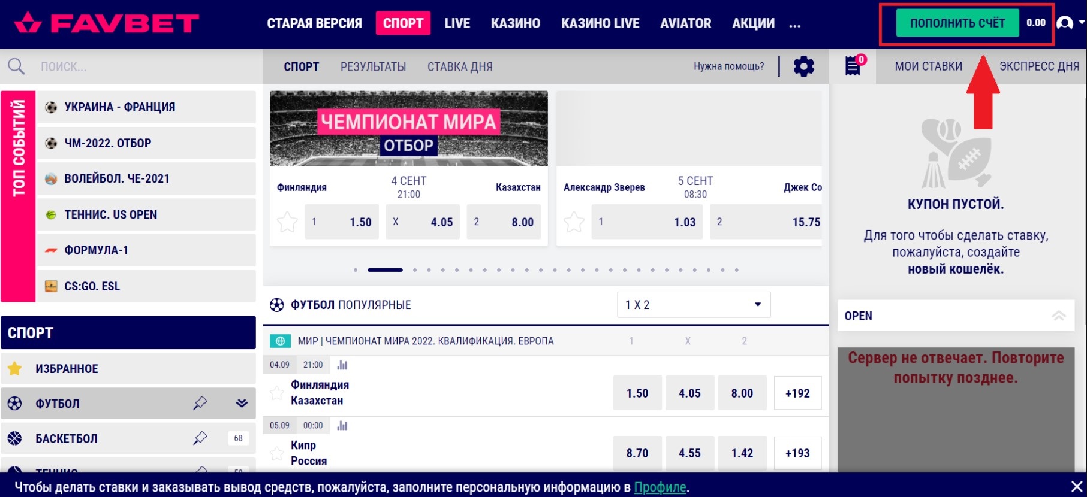Open the user profile account icon
The image size is (1087, 497).
[1065, 23]
